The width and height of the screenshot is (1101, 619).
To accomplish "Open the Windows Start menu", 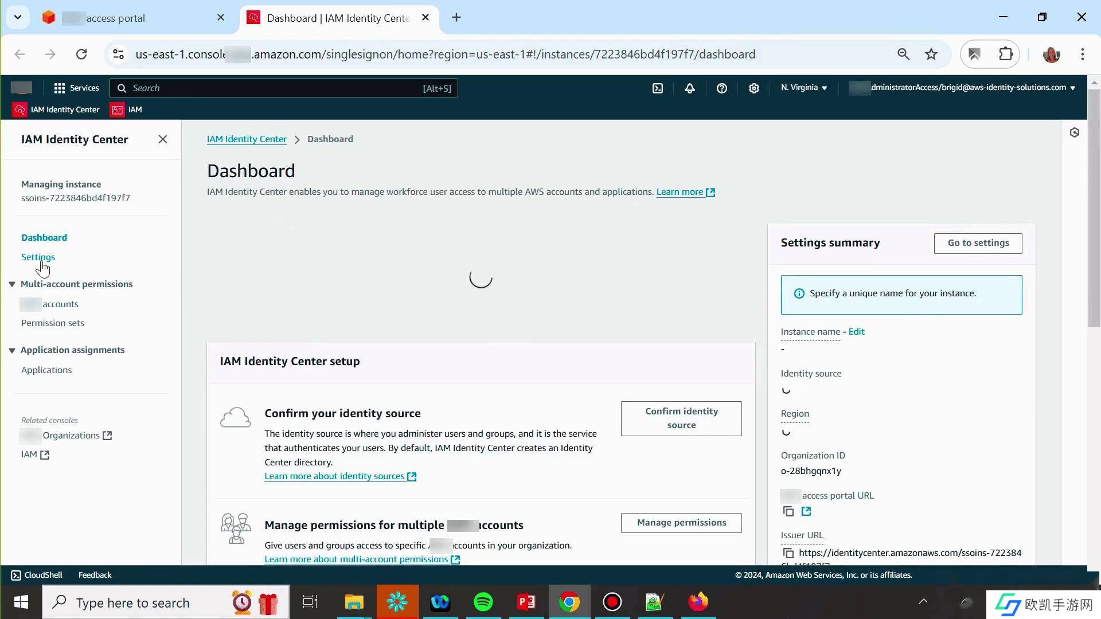I will click(x=21, y=602).
